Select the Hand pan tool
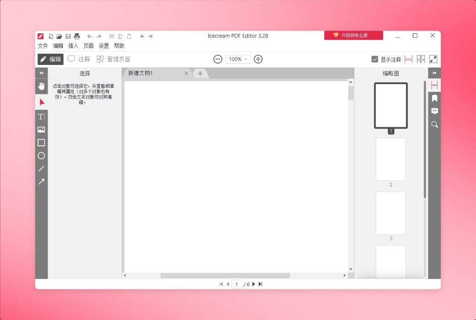Screen dimensions: 476x320 pos(41,86)
